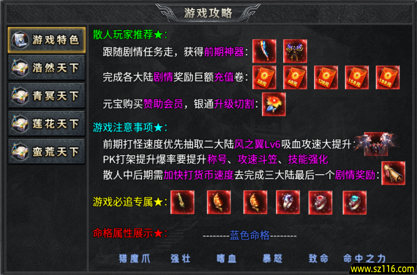Image resolution: width=417 pixels, height=275 pixels.
Task: Click the 128元 red envelope icon
Action: click(326, 77)
